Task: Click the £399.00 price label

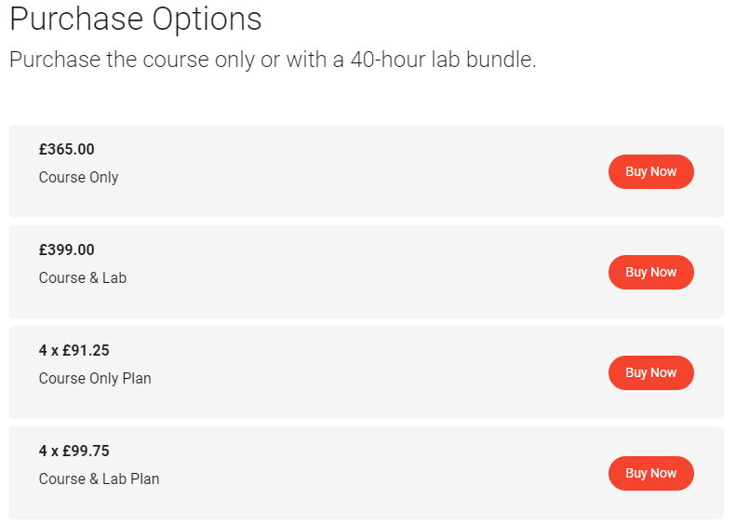Action: tap(67, 250)
